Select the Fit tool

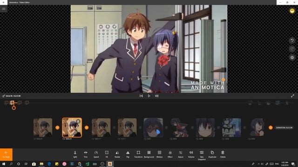(107, 154)
